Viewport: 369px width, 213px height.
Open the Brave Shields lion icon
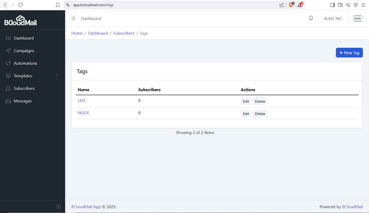click(291, 5)
